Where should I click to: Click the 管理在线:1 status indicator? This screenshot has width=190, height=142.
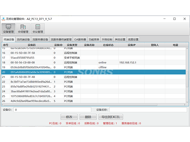click(110, 123)
